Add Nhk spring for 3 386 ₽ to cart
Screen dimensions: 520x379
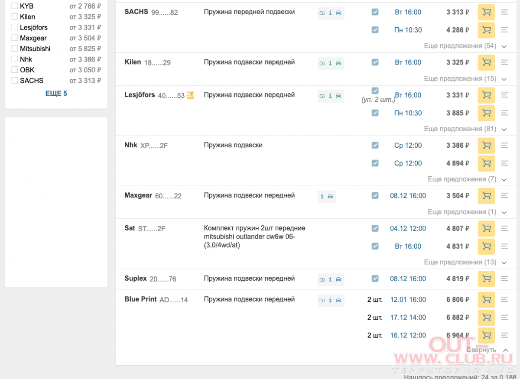pos(486,146)
